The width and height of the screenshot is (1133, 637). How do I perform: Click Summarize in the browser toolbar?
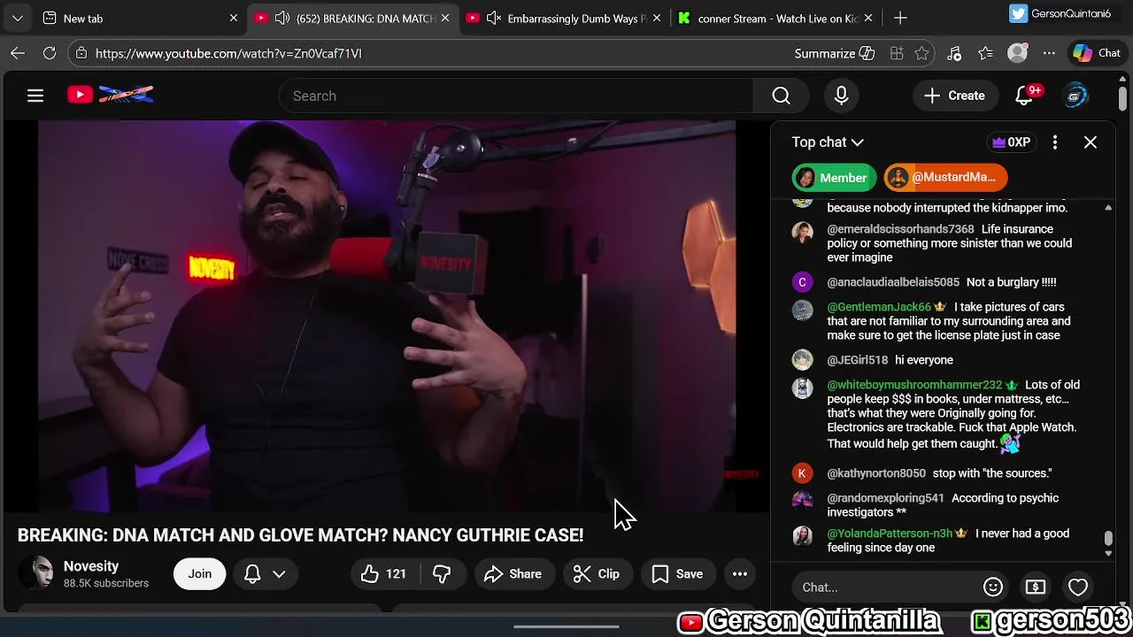(835, 53)
